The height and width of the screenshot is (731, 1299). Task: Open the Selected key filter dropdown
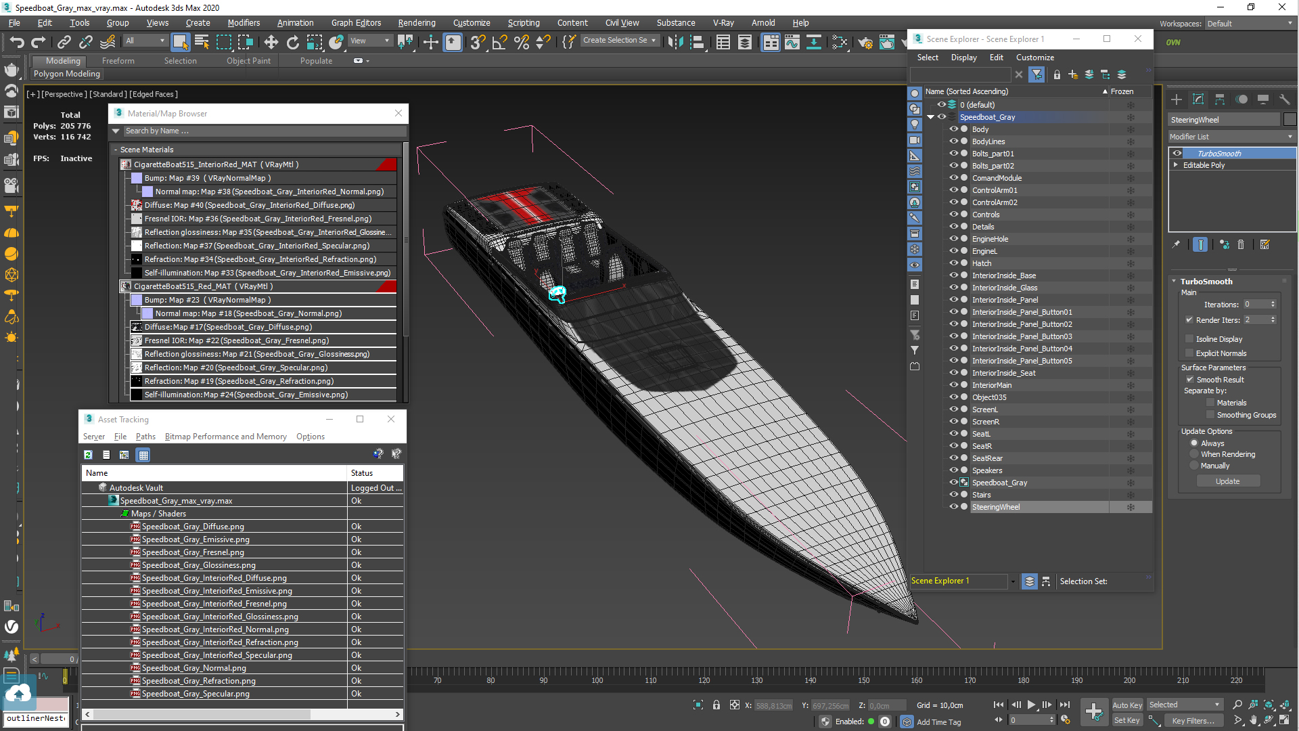point(1185,705)
